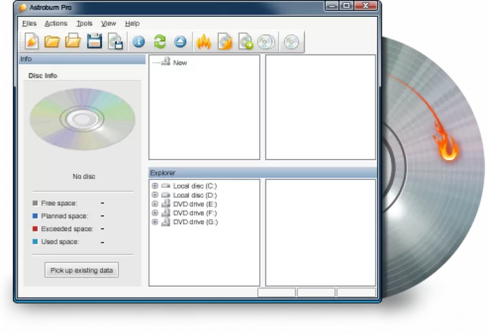The image size is (487, 334).
Task: Click the blue Eject disc icon
Action: pyautogui.click(x=180, y=42)
